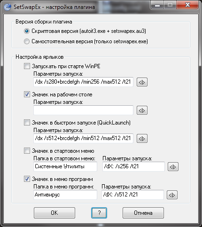Image resolution: width=202 pixels, height=227 pixels.
Task: Click OK to confirm settings
Action: [54, 213]
